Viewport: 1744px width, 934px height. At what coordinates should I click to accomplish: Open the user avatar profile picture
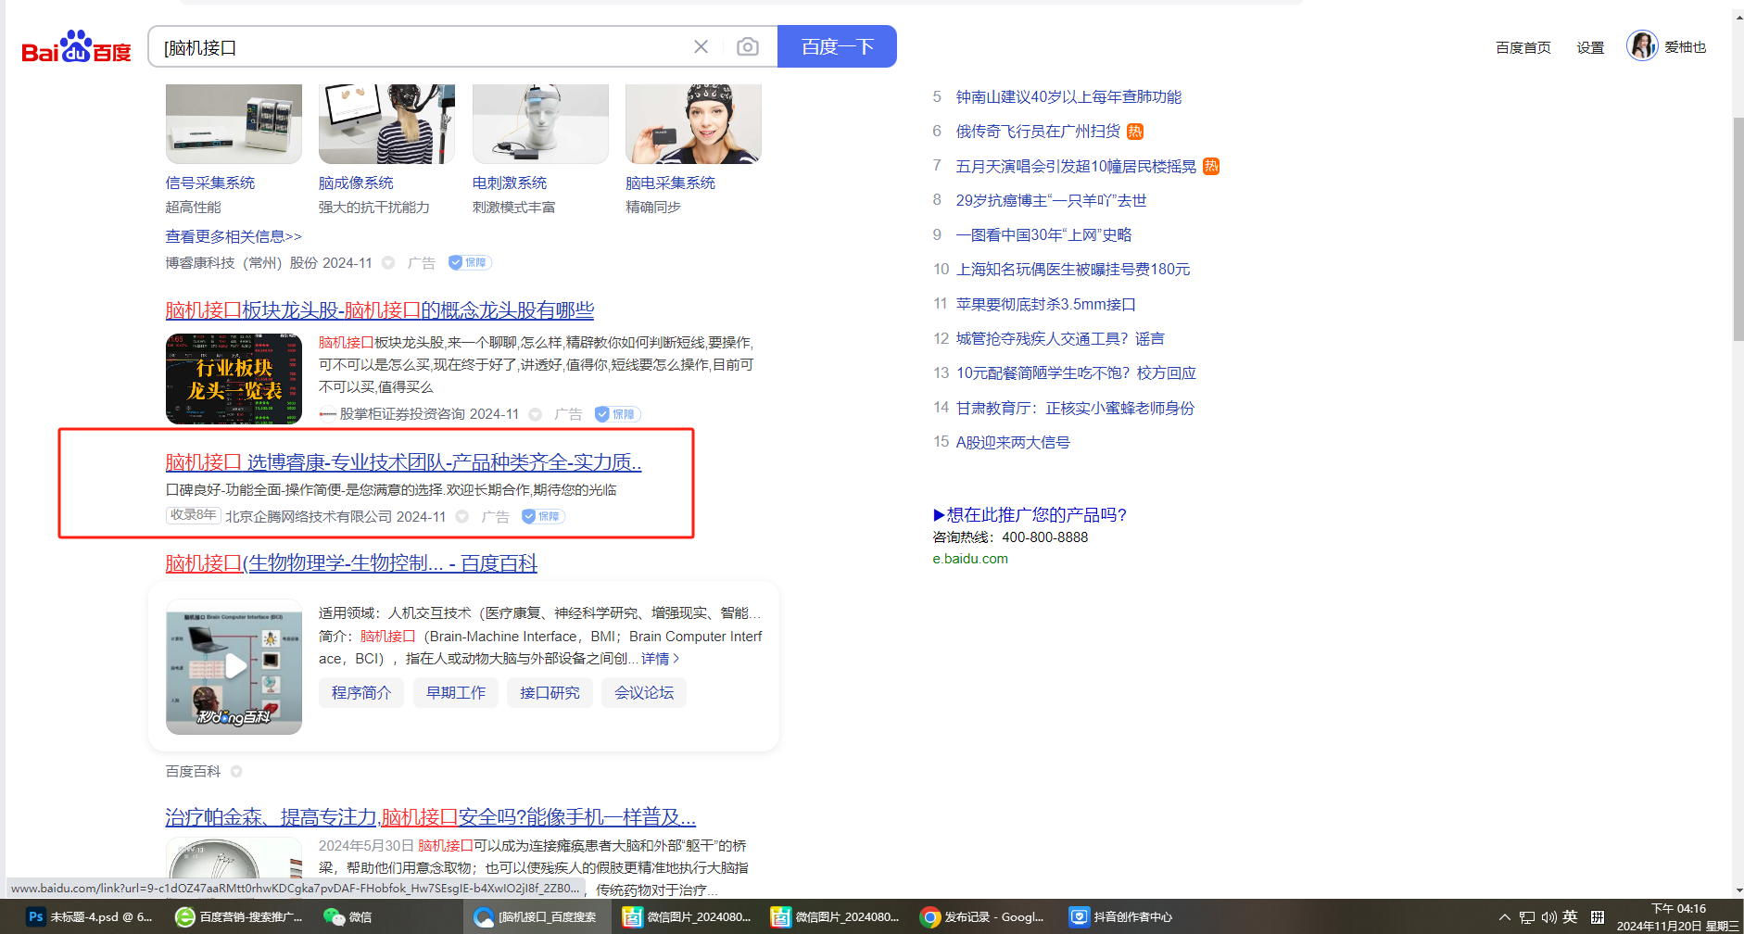(x=1641, y=46)
